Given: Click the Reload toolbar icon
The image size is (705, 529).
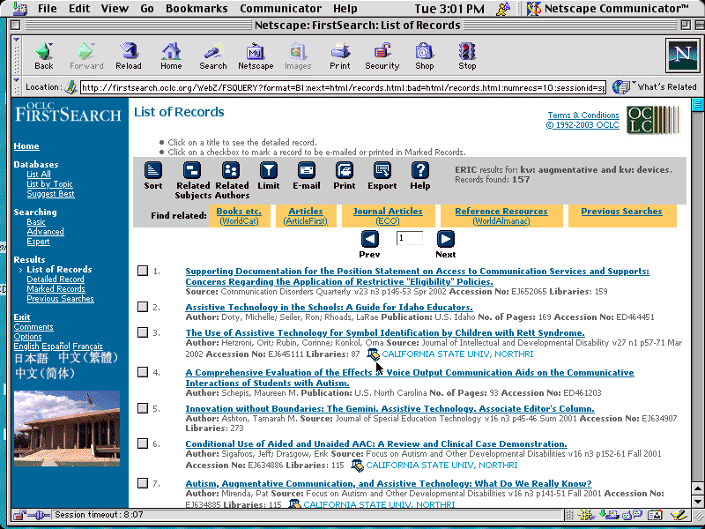Looking at the screenshot, I should [129, 56].
